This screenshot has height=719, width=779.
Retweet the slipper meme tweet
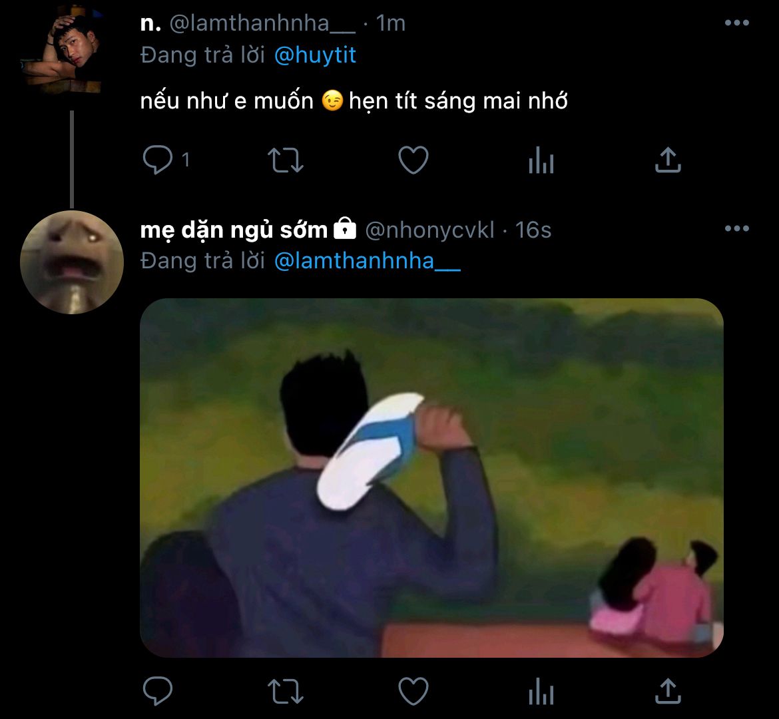(x=285, y=692)
